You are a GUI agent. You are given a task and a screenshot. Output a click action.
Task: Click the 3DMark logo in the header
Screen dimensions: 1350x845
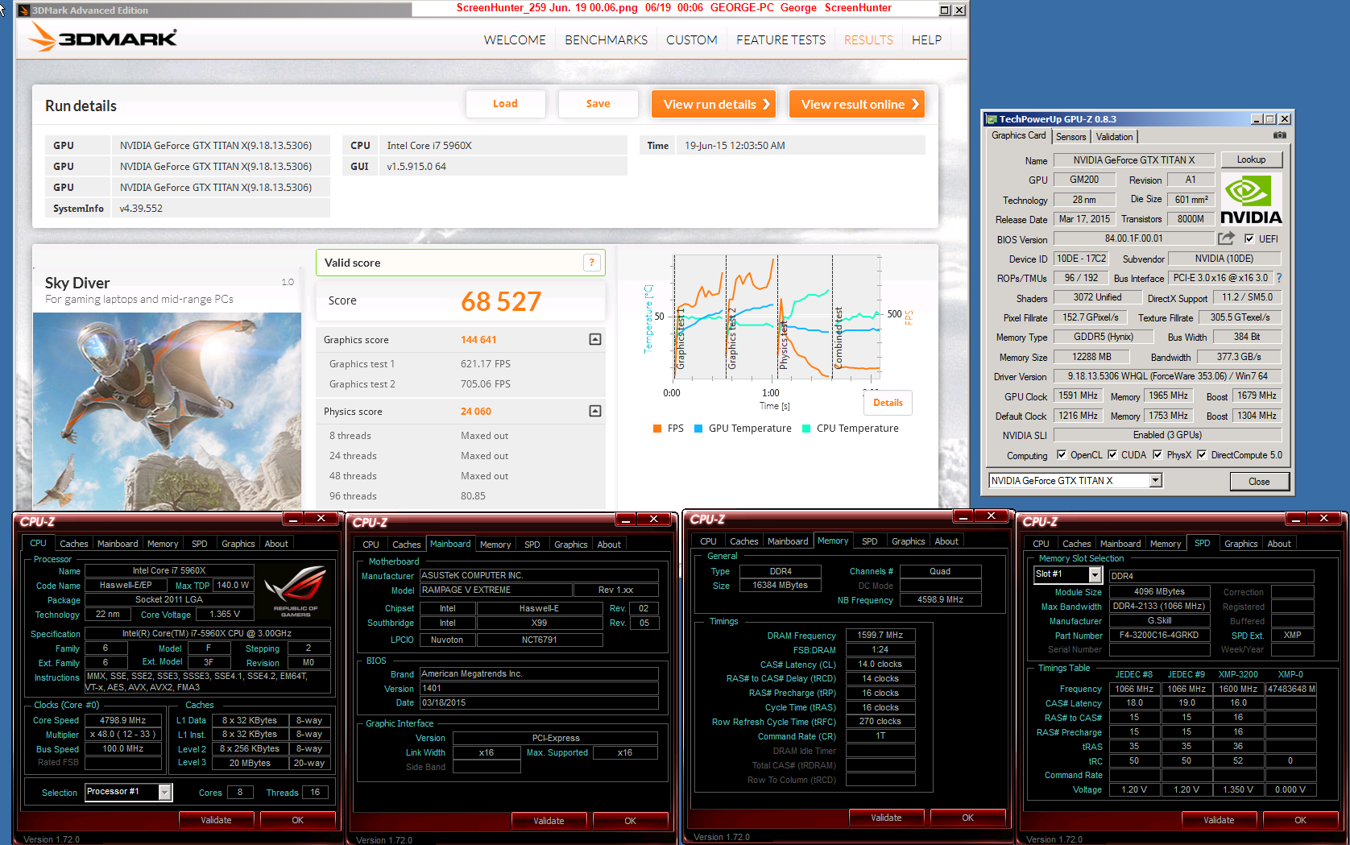[102, 37]
